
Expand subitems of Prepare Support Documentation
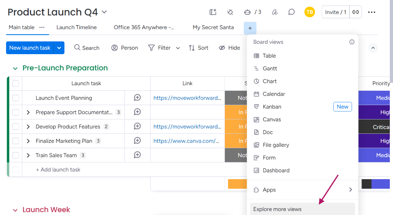click(28, 112)
